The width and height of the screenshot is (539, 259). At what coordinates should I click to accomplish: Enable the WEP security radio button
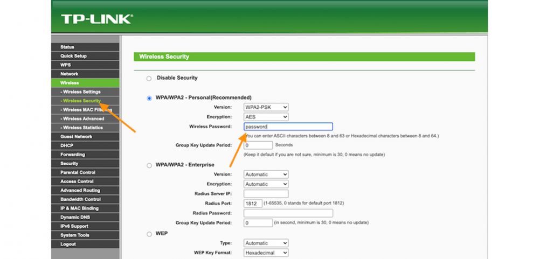point(149,234)
